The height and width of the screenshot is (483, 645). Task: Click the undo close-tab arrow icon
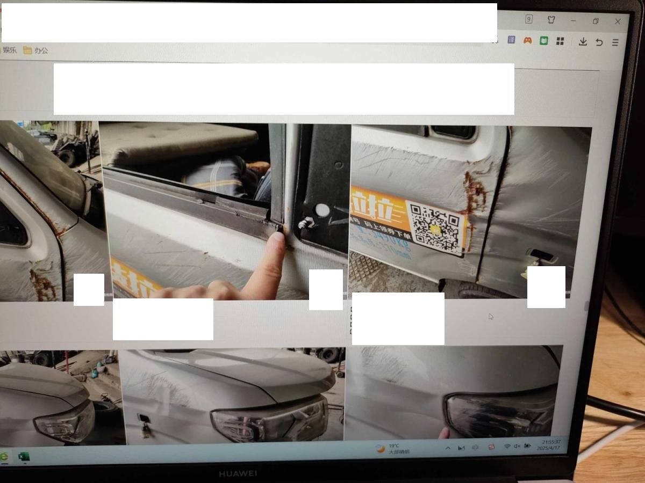pyautogui.click(x=599, y=42)
